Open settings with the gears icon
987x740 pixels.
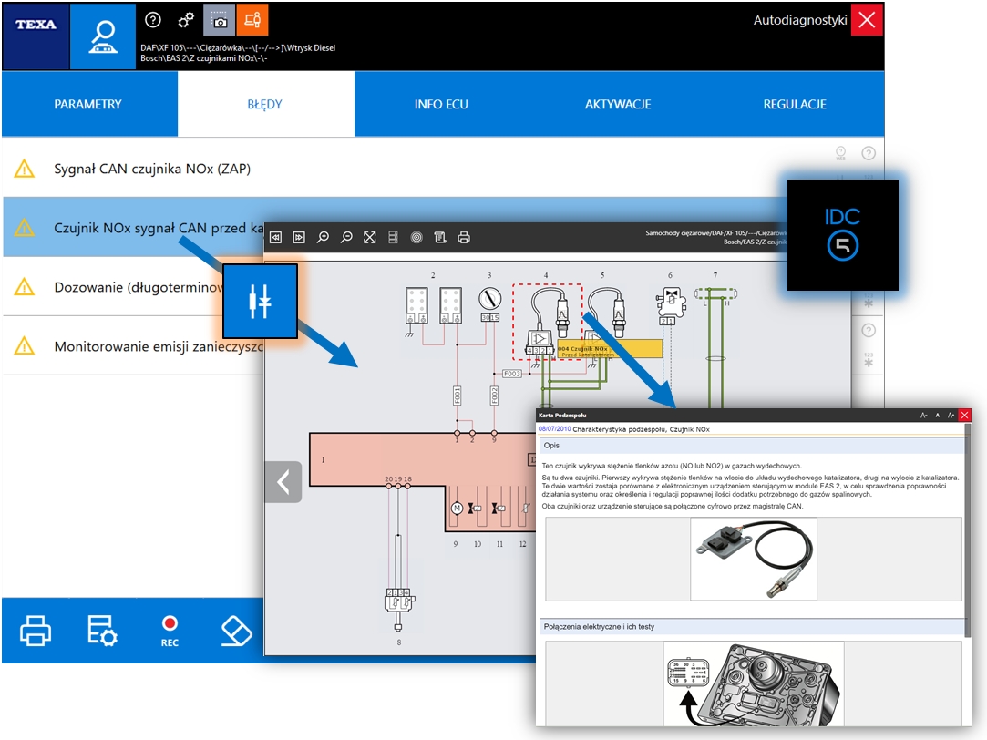(185, 18)
